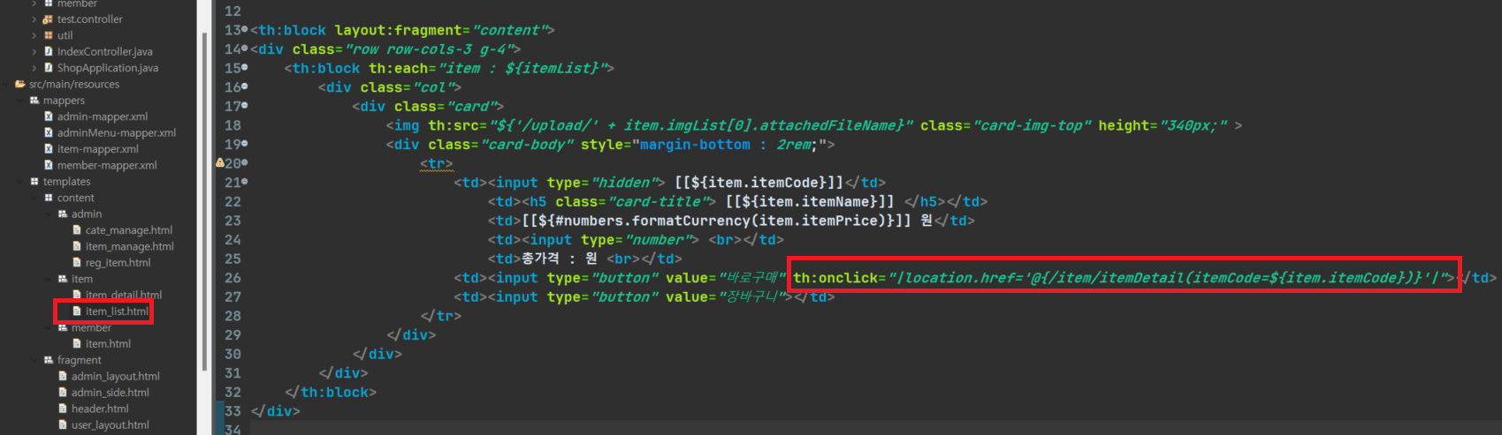
Task: Click the IndexController.java file icon
Action: (49, 51)
